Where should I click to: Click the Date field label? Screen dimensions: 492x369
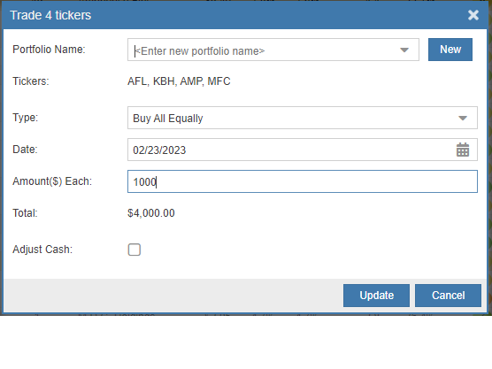tap(25, 150)
